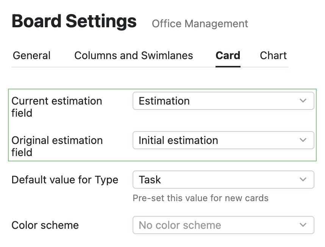Click the Pre-set hint text below Task
The width and height of the screenshot is (325, 247).
[200, 198]
